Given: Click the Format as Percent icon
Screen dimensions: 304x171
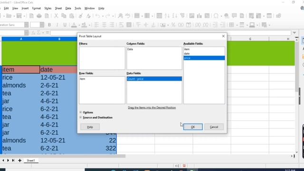Looking at the screenshot, I should [173, 25].
